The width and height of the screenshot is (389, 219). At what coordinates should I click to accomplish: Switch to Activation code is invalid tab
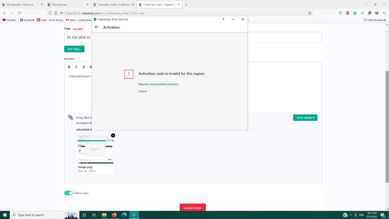pos(113,4)
